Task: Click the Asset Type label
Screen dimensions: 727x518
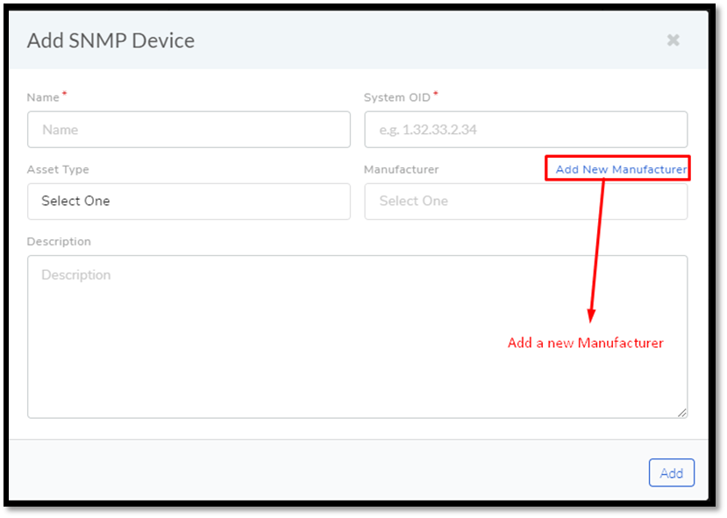Action: (58, 169)
